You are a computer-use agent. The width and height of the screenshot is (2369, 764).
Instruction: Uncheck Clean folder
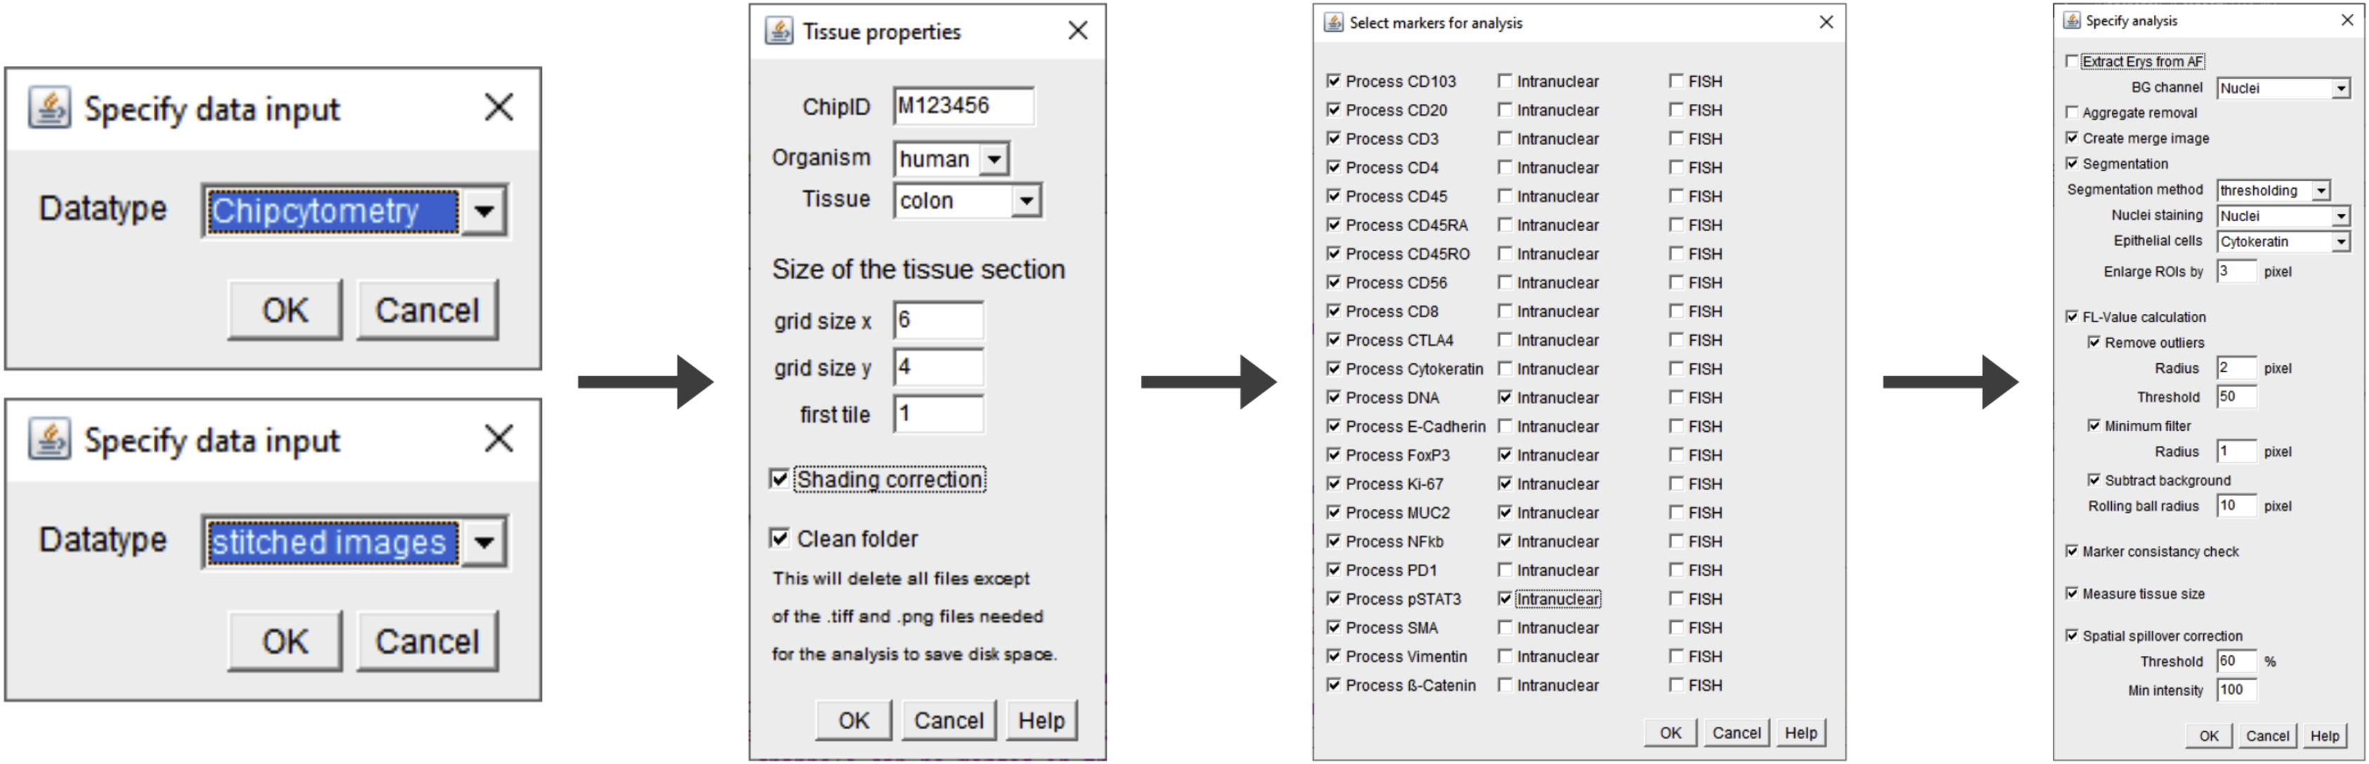[x=779, y=539]
